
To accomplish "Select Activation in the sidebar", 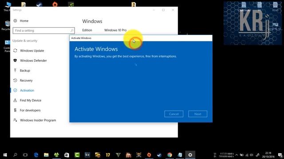I will [x=24, y=90].
